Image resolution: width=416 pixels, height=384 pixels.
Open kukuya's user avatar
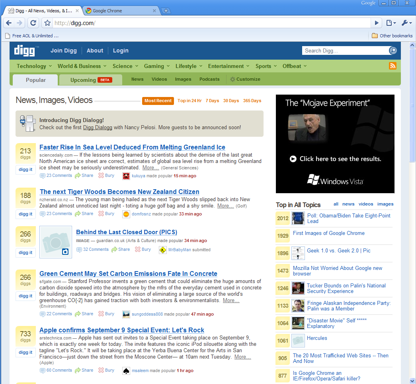pyautogui.click(x=126, y=176)
